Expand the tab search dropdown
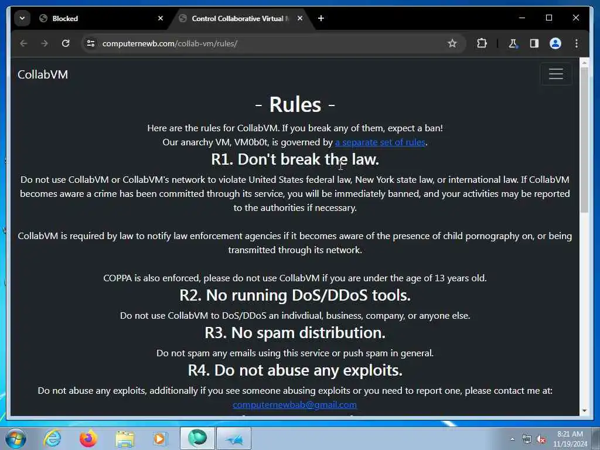The image size is (600, 450). [x=22, y=18]
